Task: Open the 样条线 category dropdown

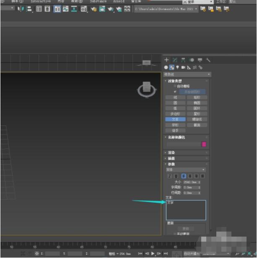Action: 187,74
